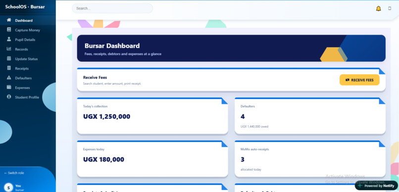Open notifications via the bell icon
This screenshot has height=192, width=399.
point(378,8)
